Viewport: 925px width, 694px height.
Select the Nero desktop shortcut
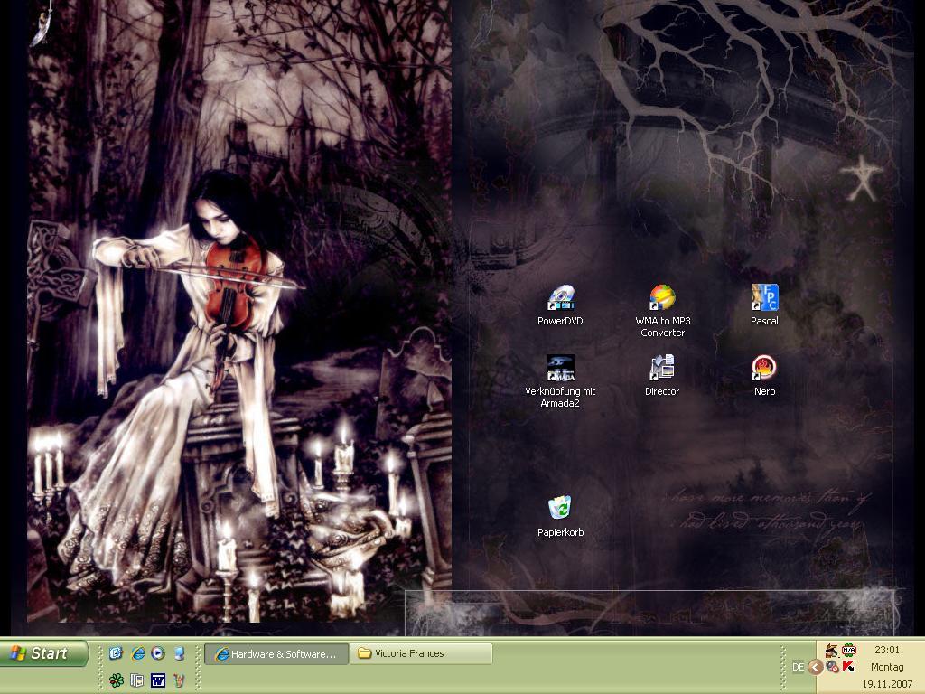pyautogui.click(x=764, y=369)
